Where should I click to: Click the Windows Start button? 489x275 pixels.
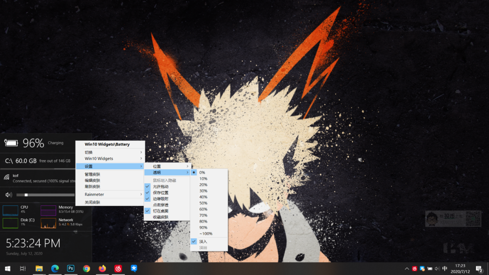click(x=7, y=268)
